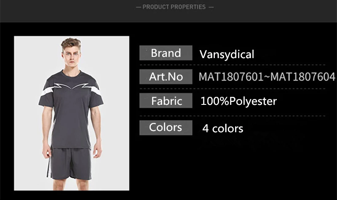Select the Colors label box
This screenshot has width=337, height=200.
pyautogui.click(x=166, y=128)
